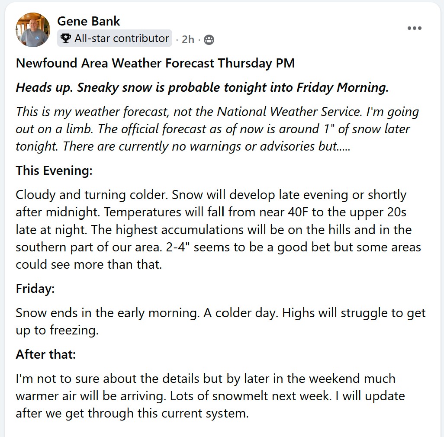Click the 'Snow ends in the early morning' sentence

(x=107, y=312)
